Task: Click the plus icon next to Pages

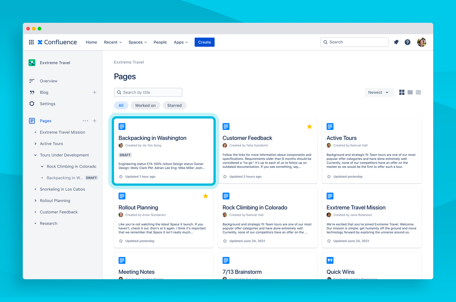Action: click(95, 121)
